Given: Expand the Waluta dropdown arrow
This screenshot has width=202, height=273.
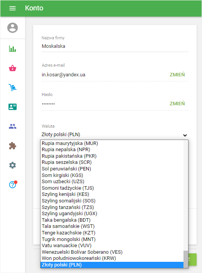Looking at the screenshot, I should 185,135.
